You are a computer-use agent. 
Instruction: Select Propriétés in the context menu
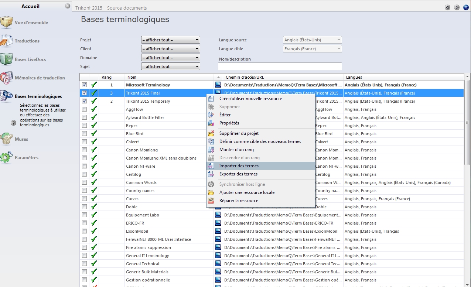coord(261,123)
